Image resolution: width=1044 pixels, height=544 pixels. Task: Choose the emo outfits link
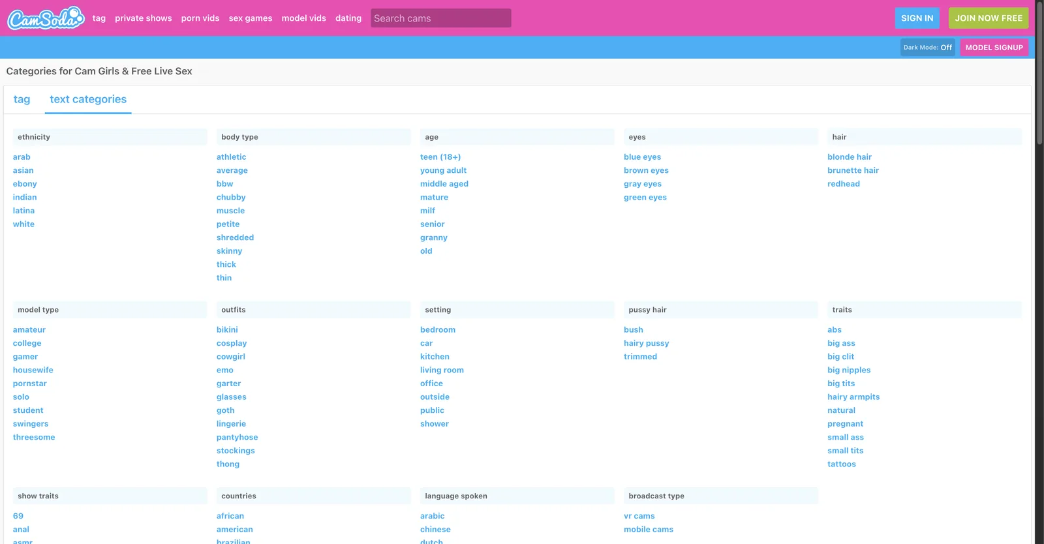225,370
